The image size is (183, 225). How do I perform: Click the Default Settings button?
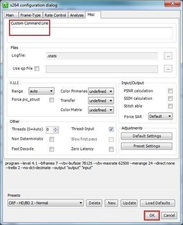tap(146, 136)
